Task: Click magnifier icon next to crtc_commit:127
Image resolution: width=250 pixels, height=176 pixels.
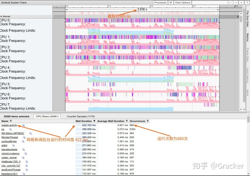Action: [26, 166]
